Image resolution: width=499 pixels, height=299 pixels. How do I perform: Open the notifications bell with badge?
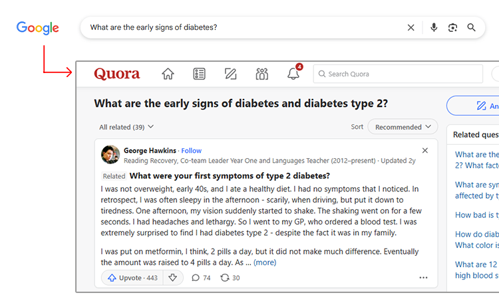coord(293,74)
